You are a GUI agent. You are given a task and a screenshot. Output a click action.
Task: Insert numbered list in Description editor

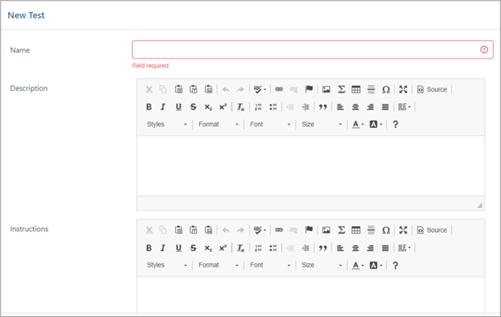258,106
